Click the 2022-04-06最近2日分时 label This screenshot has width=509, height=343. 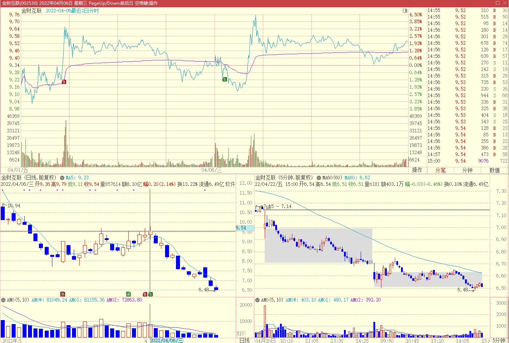[x=72, y=11]
